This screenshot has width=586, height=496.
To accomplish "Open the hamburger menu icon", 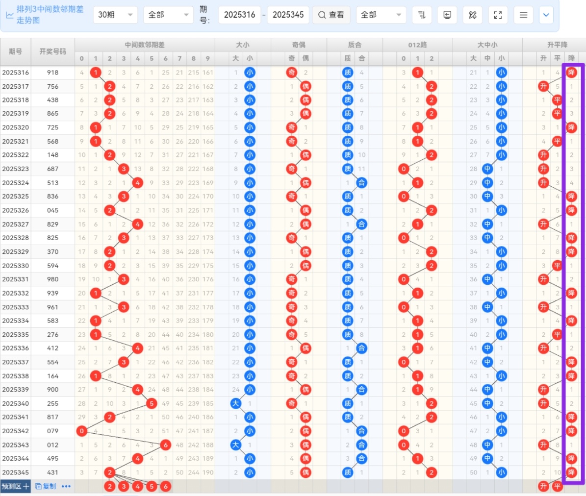I will pyautogui.click(x=523, y=15).
